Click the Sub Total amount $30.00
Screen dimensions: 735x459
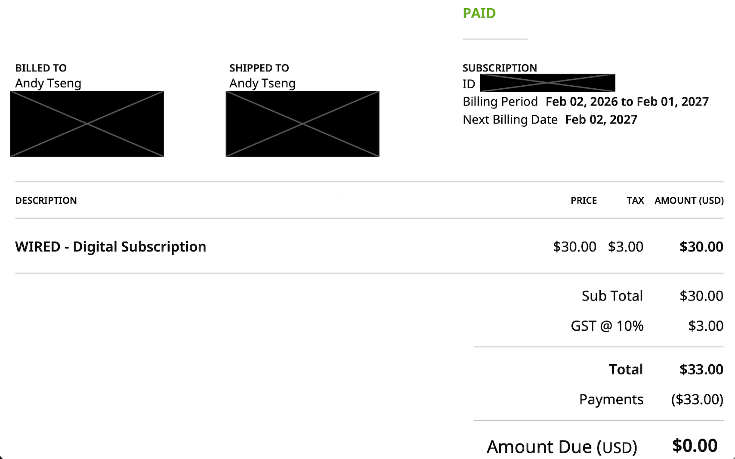701,296
